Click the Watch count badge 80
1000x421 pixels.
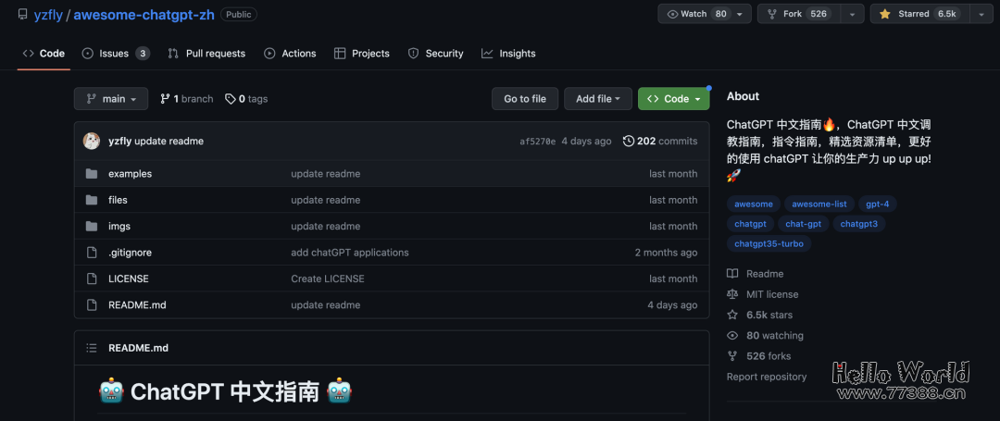pos(721,14)
